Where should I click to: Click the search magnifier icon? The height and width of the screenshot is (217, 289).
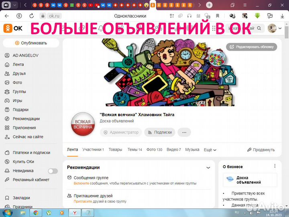tap(259, 28)
